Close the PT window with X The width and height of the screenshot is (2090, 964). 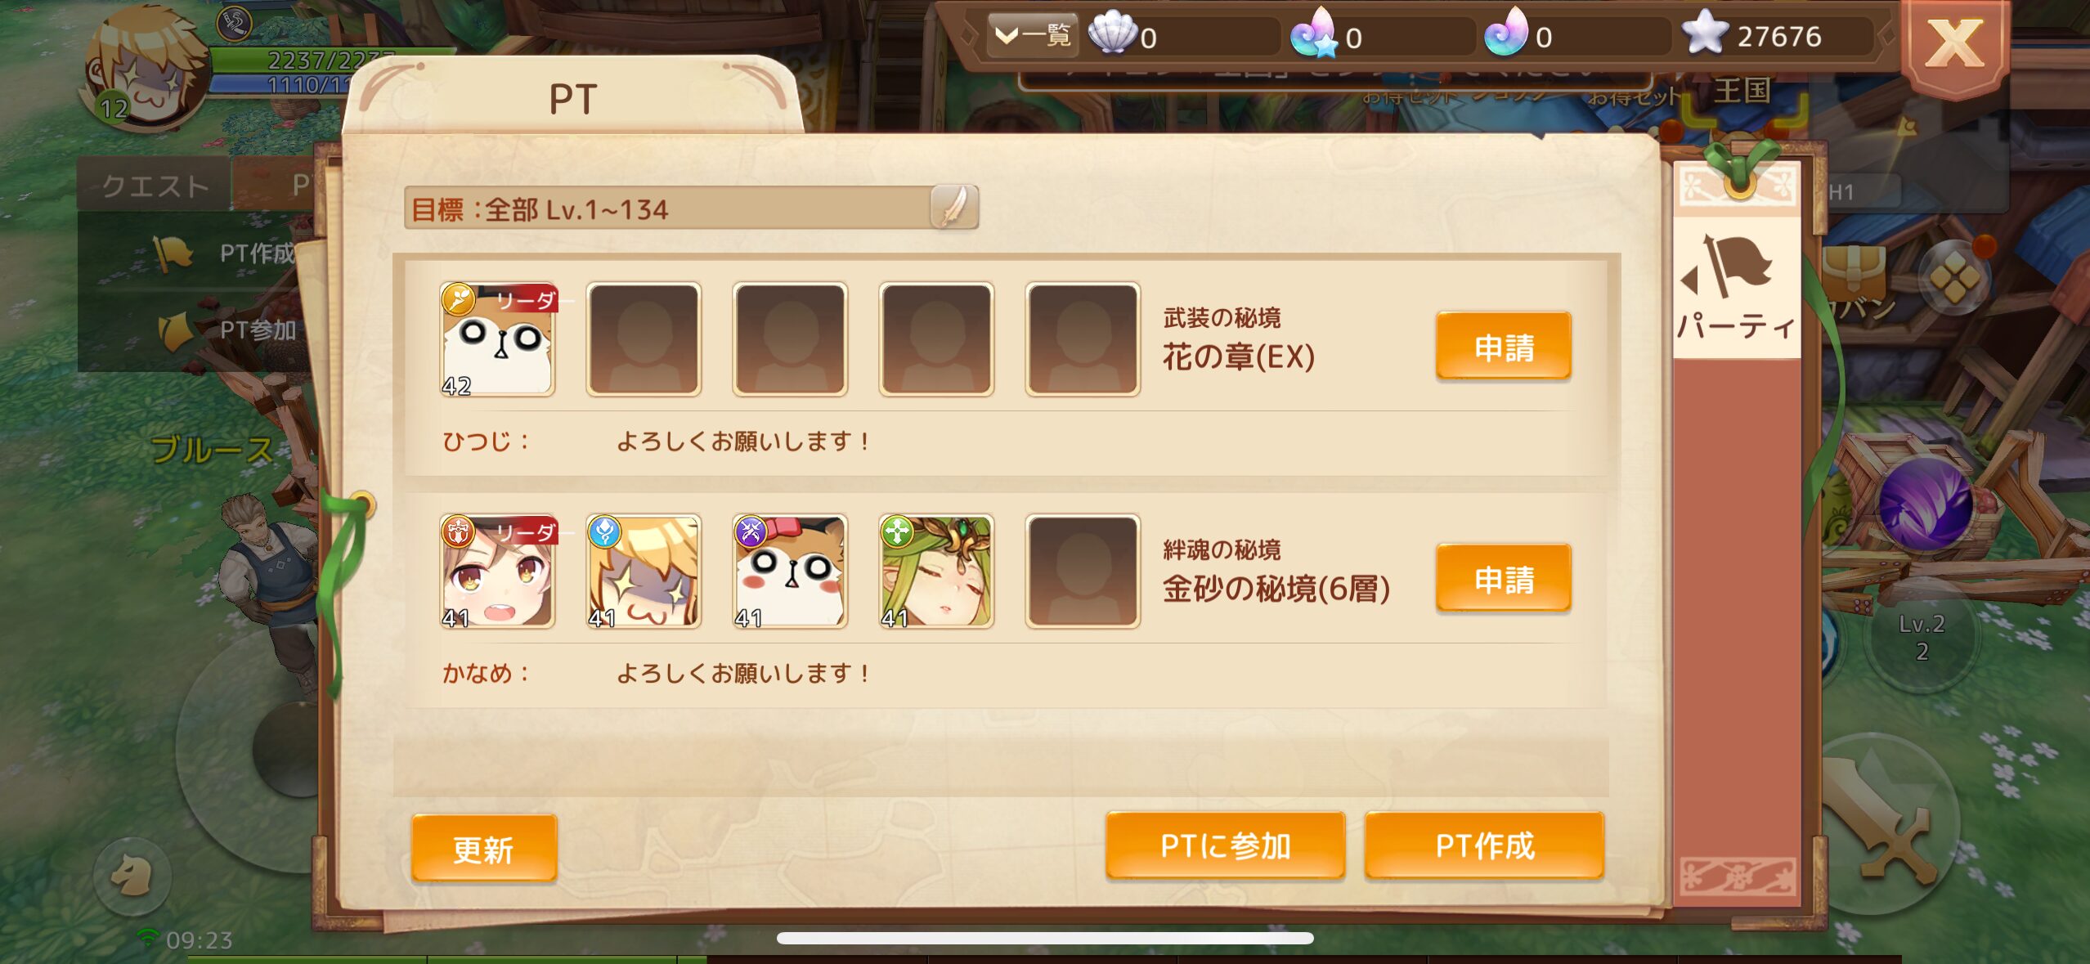coord(1954,44)
